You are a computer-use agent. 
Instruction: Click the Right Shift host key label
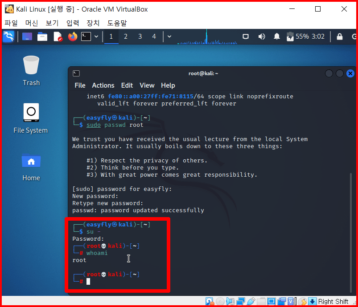coord(333,302)
